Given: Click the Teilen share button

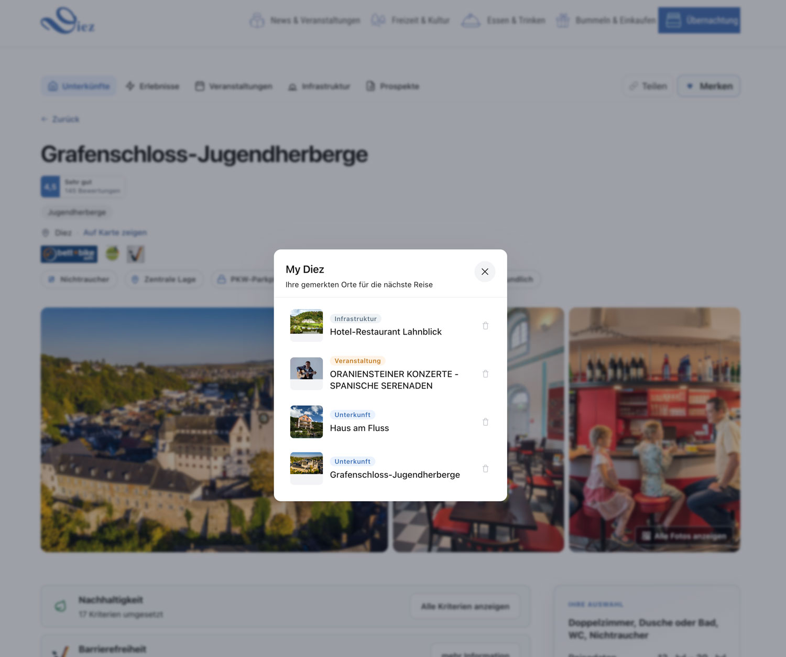Looking at the screenshot, I should pyautogui.click(x=648, y=86).
